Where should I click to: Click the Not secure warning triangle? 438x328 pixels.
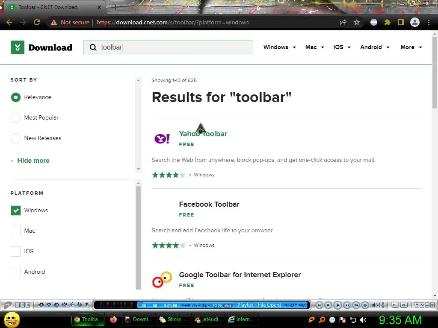[54, 22]
